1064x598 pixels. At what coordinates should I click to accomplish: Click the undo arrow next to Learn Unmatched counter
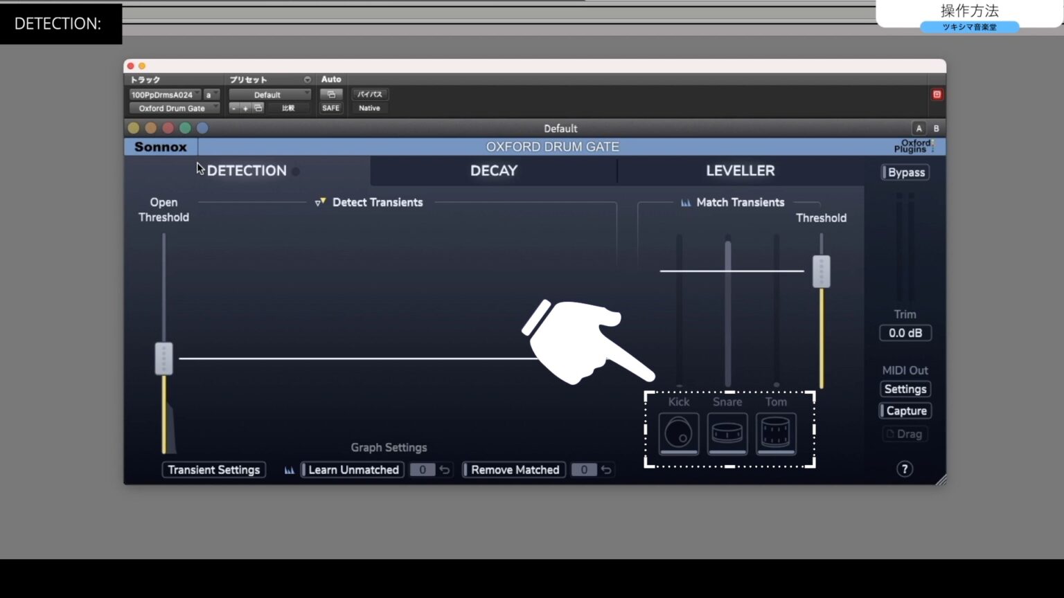click(445, 469)
